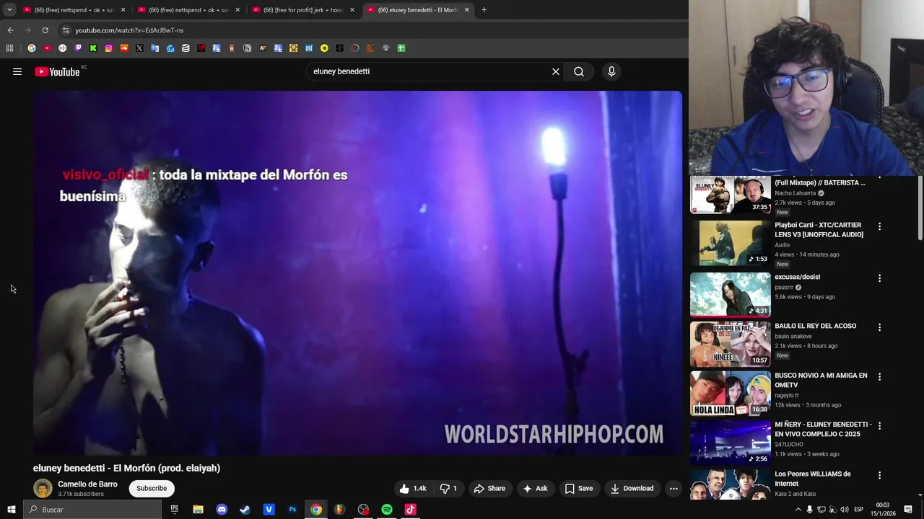Open options for Los Peores WILLIAMS video
This screenshot has width=924, height=519.
pos(879,475)
